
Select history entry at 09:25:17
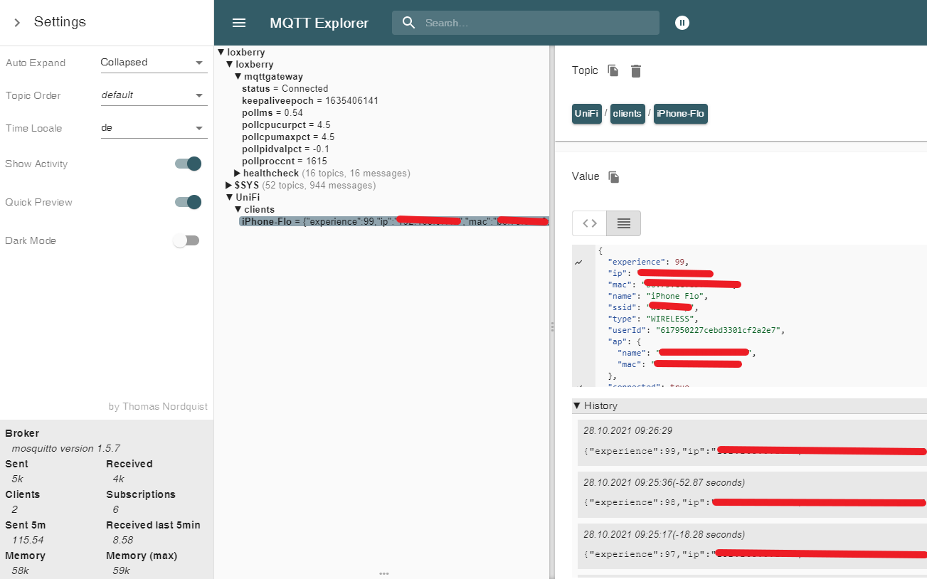(752, 546)
